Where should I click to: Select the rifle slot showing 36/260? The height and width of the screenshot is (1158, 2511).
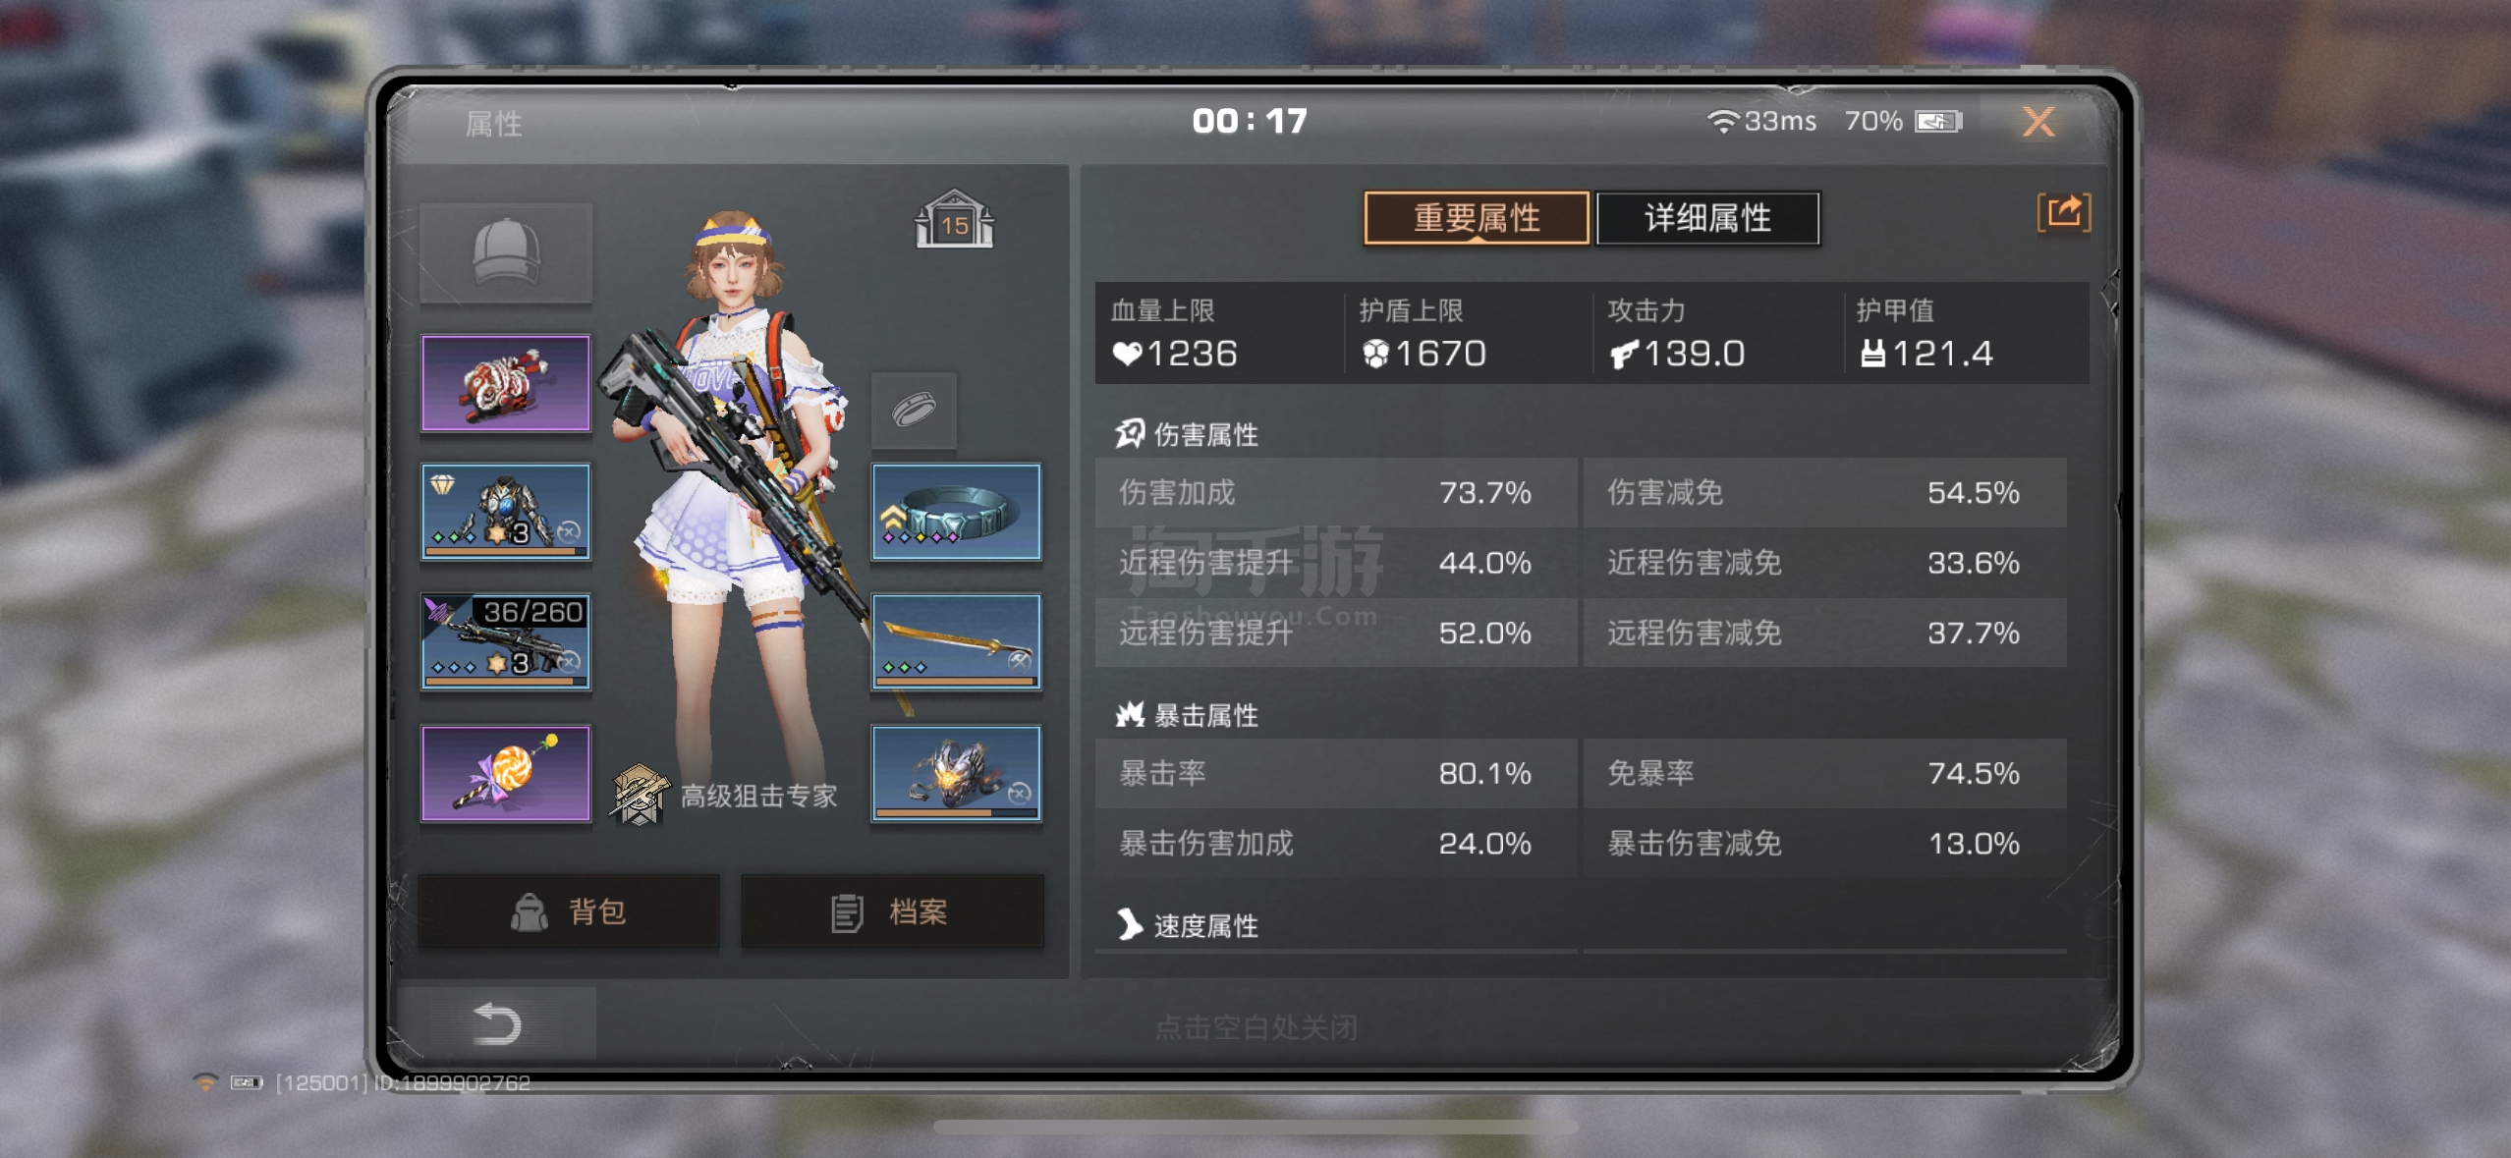coord(506,641)
